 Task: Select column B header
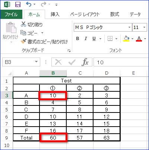[53, 73]
